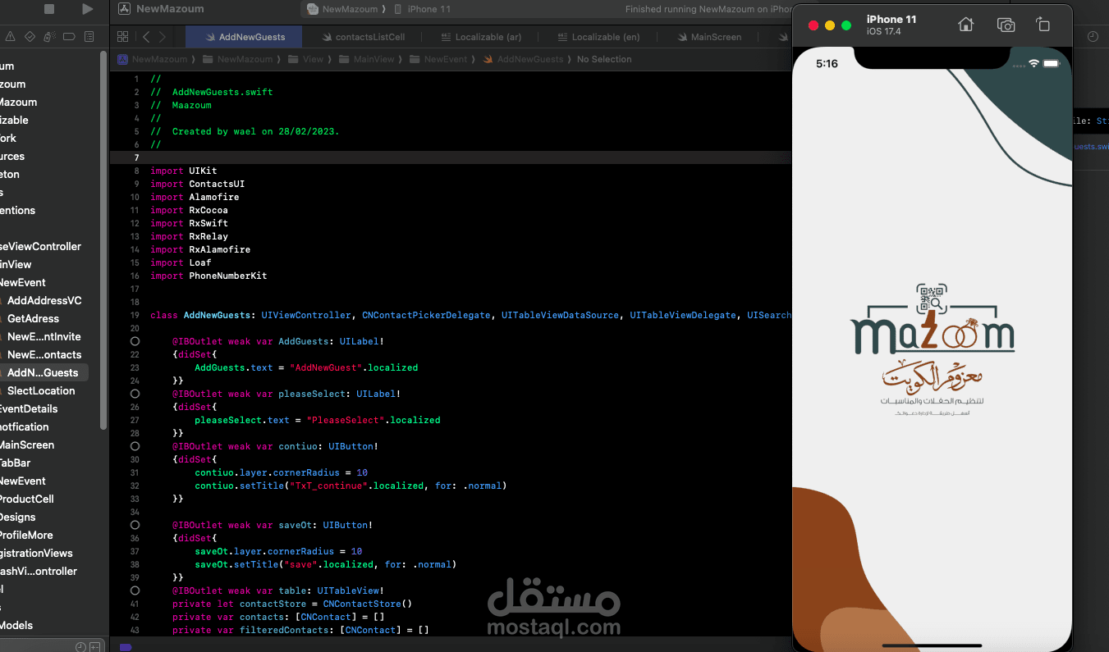Click the activity status 'Finished running NewMazoum'
1109x652 pixels.
pos(708,9)
